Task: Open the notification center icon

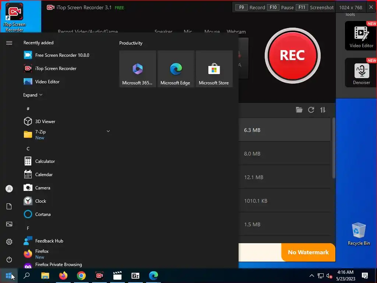Action: point(365,276)
